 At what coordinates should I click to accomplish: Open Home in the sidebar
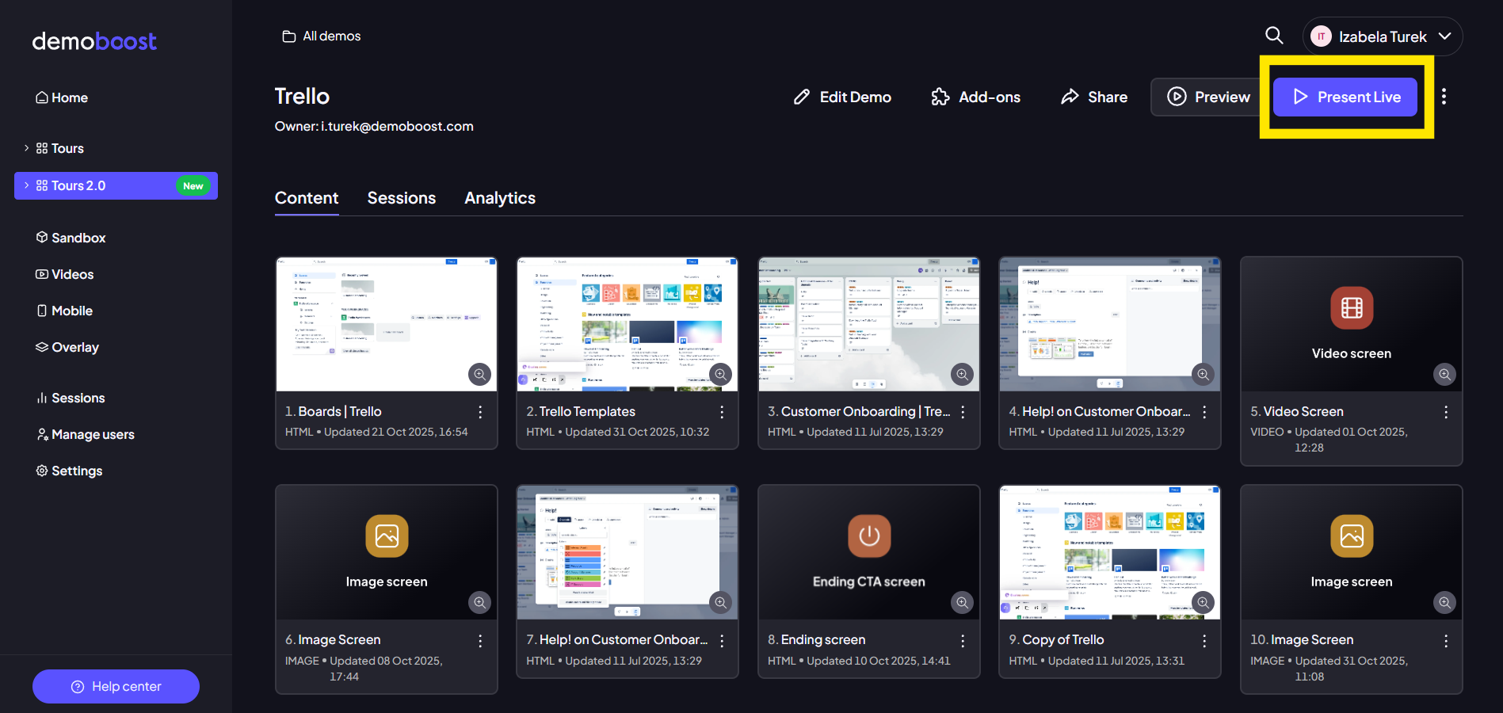pos(62,97)
